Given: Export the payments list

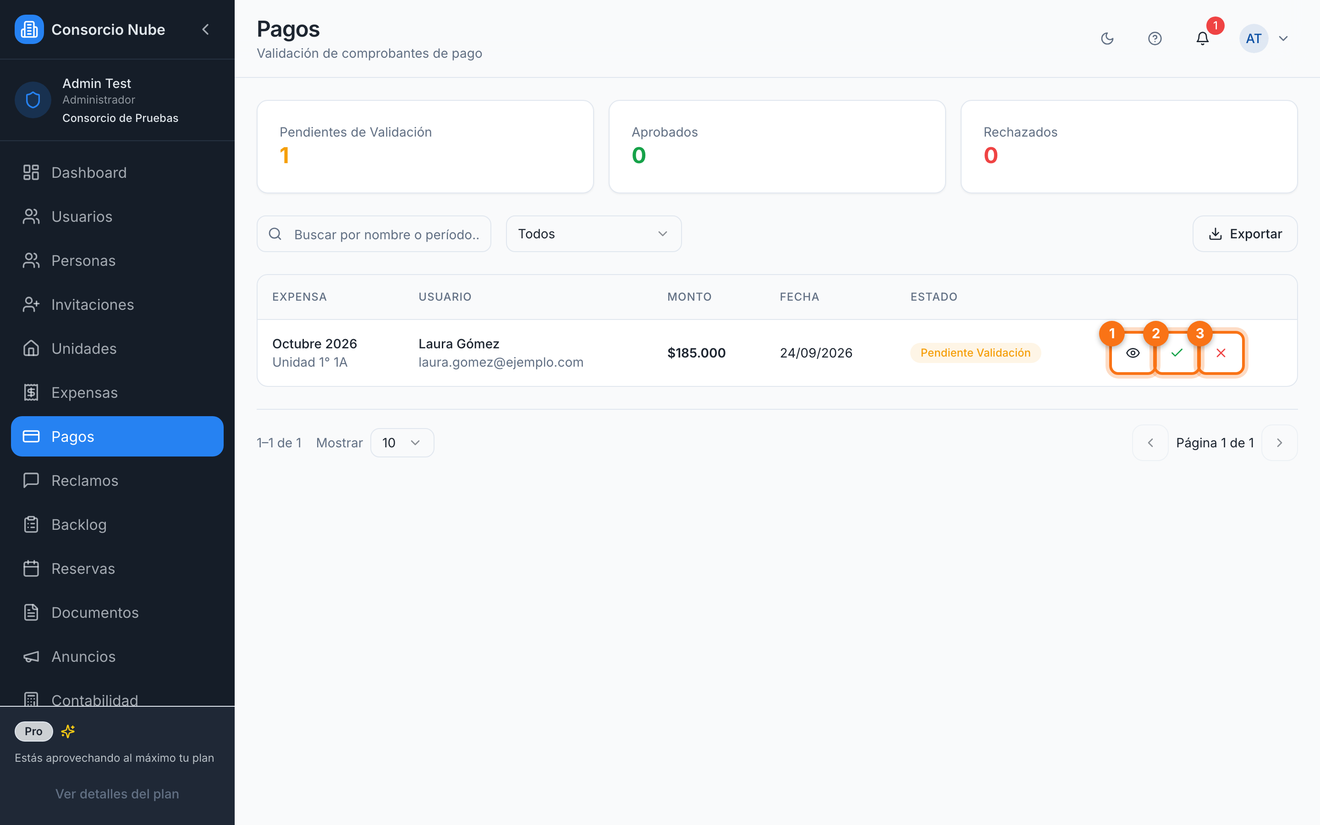Looking at the screenshot, I should [1245, 234].
